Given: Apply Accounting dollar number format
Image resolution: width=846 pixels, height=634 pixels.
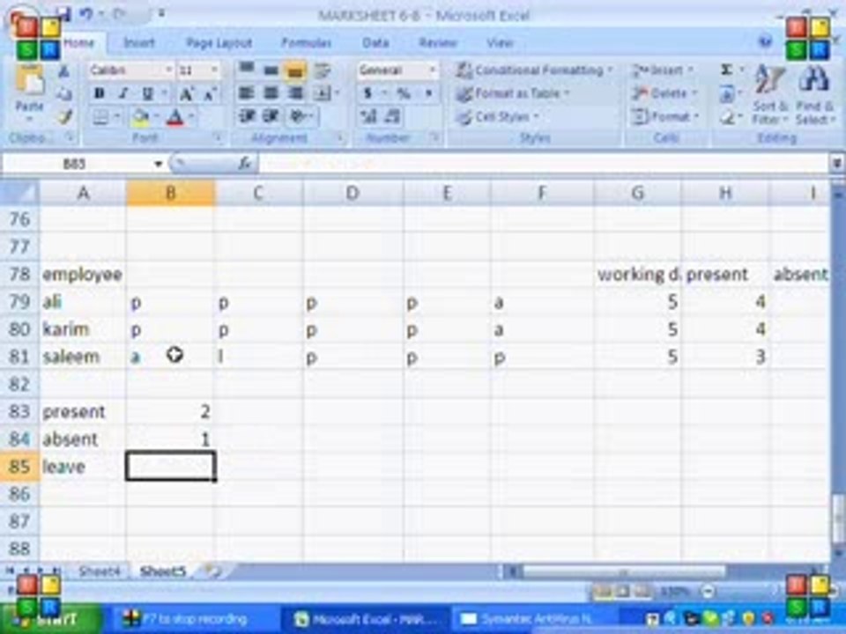Looking at the screenshot, I should pyautogui.click(x=368, y=93).
